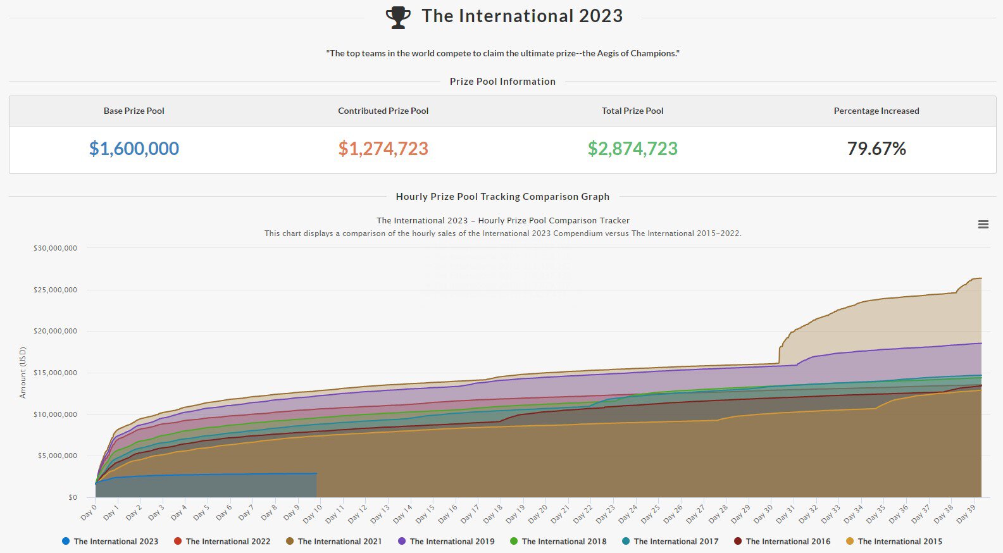Select the $1,600,000 base prize pool value
The height and width of the screenshot is (553, 1003).
tap(134, 149)
